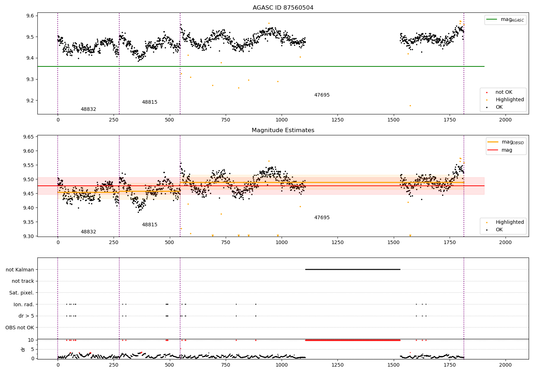
Task: Select 'Highlighted' legend entry in top plot
Action: tap(506, 100)
